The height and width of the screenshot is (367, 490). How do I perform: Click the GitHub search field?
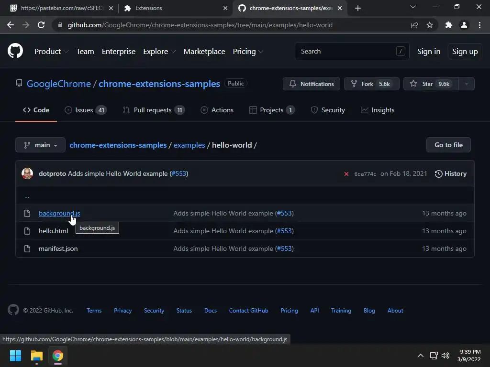pos(352,51)
